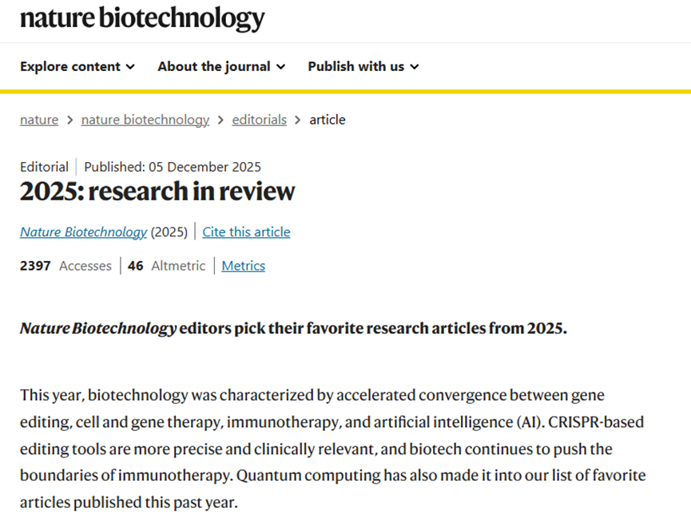691x522 pixels.
Task: Click the article breadcrumb item
Action: point(328,120)
